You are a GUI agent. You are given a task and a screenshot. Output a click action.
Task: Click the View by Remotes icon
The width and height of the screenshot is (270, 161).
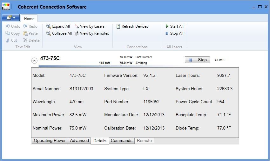[x=77, y=33]
